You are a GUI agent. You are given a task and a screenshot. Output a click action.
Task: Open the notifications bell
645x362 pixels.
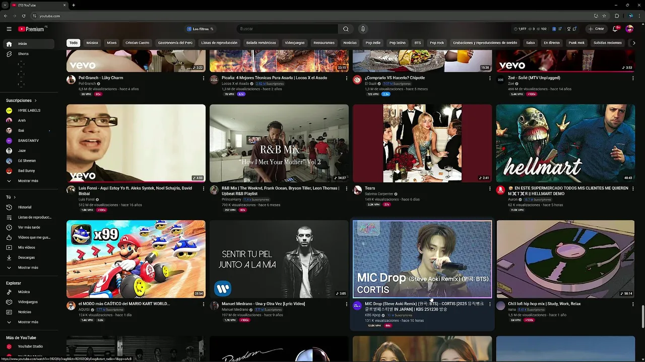(615, 29)
